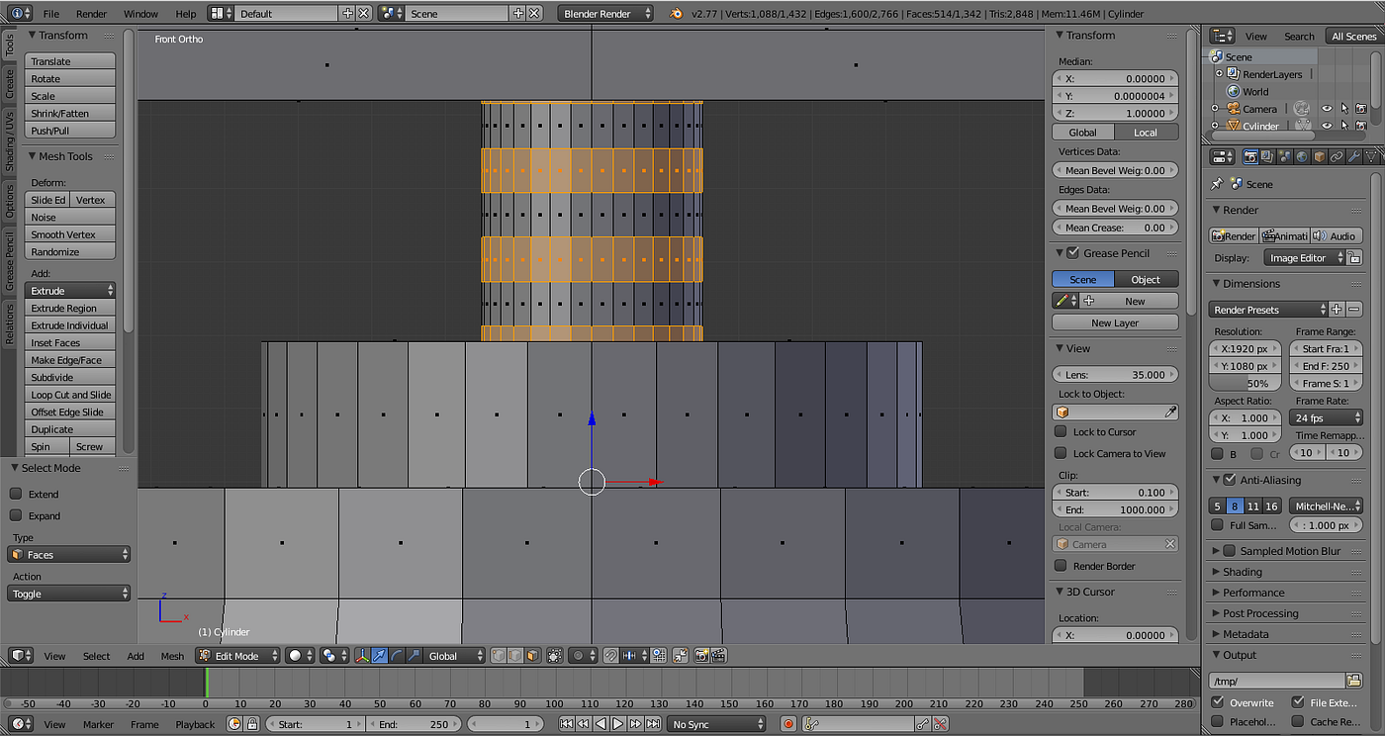This screenshot has height=736, width=1385.
Task: Toggle limit selection to visible icon
Action: pyautogui.click(x=555, y=656)
